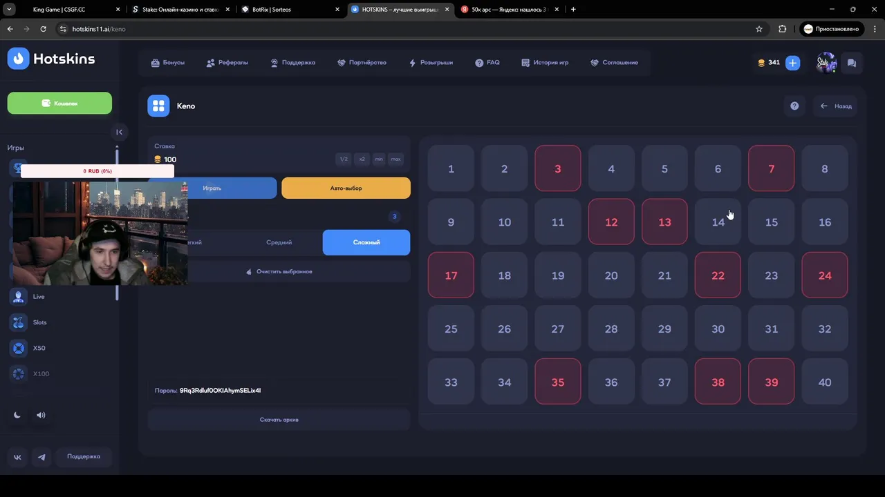Open the Рефералы menu item

click(227, 62)
